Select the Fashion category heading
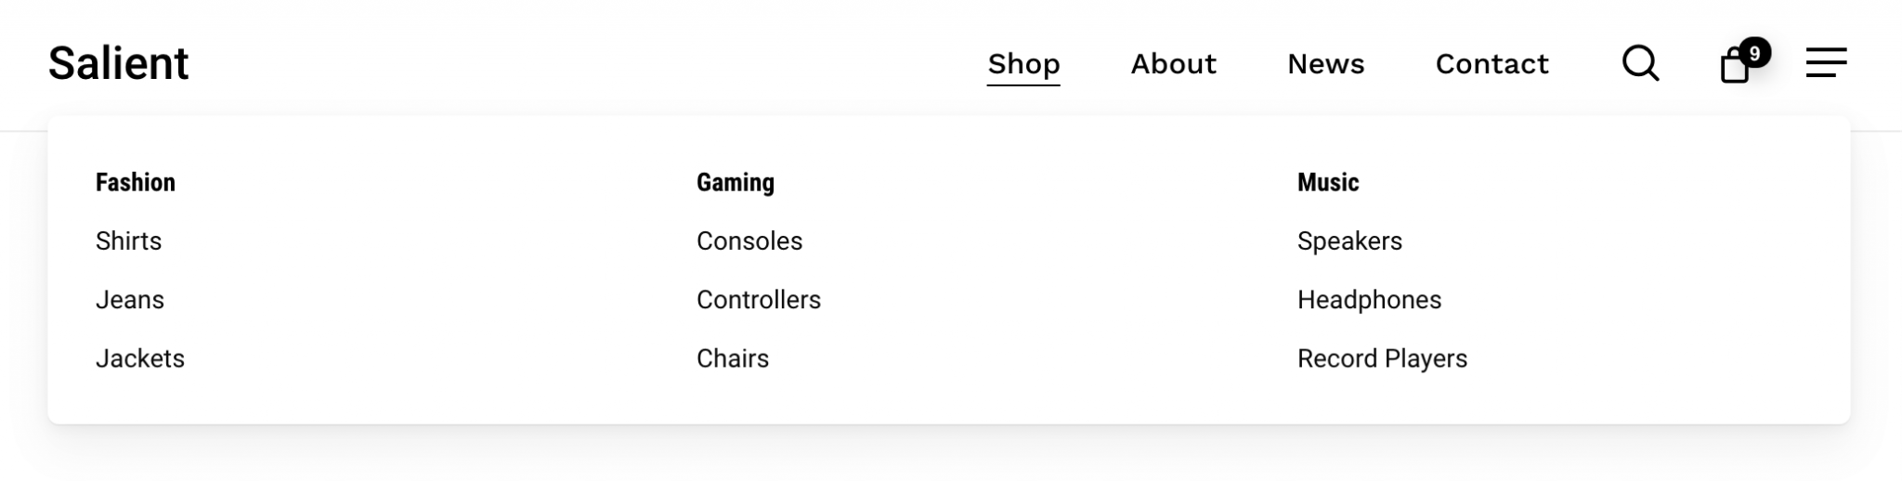Image resolution: width=1902 pixels, height=481 pixels. point(136,182)
